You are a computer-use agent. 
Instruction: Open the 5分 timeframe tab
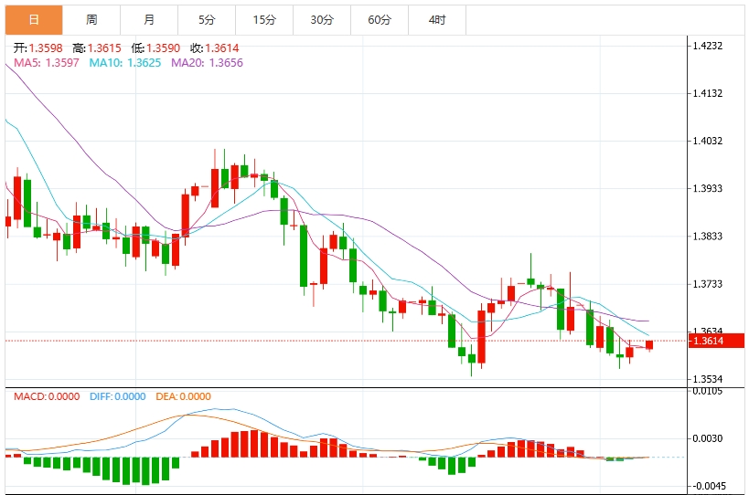pyautogui.click(x=207, y=20)
